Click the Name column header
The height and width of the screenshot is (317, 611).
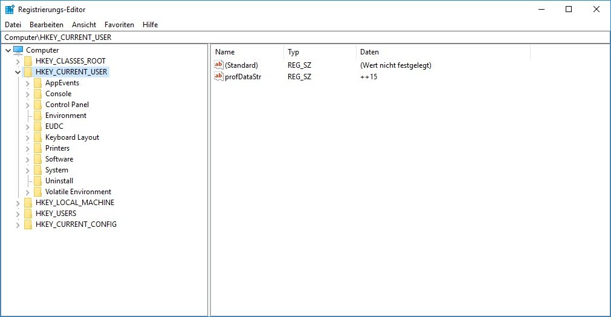[x=248, y=52]
